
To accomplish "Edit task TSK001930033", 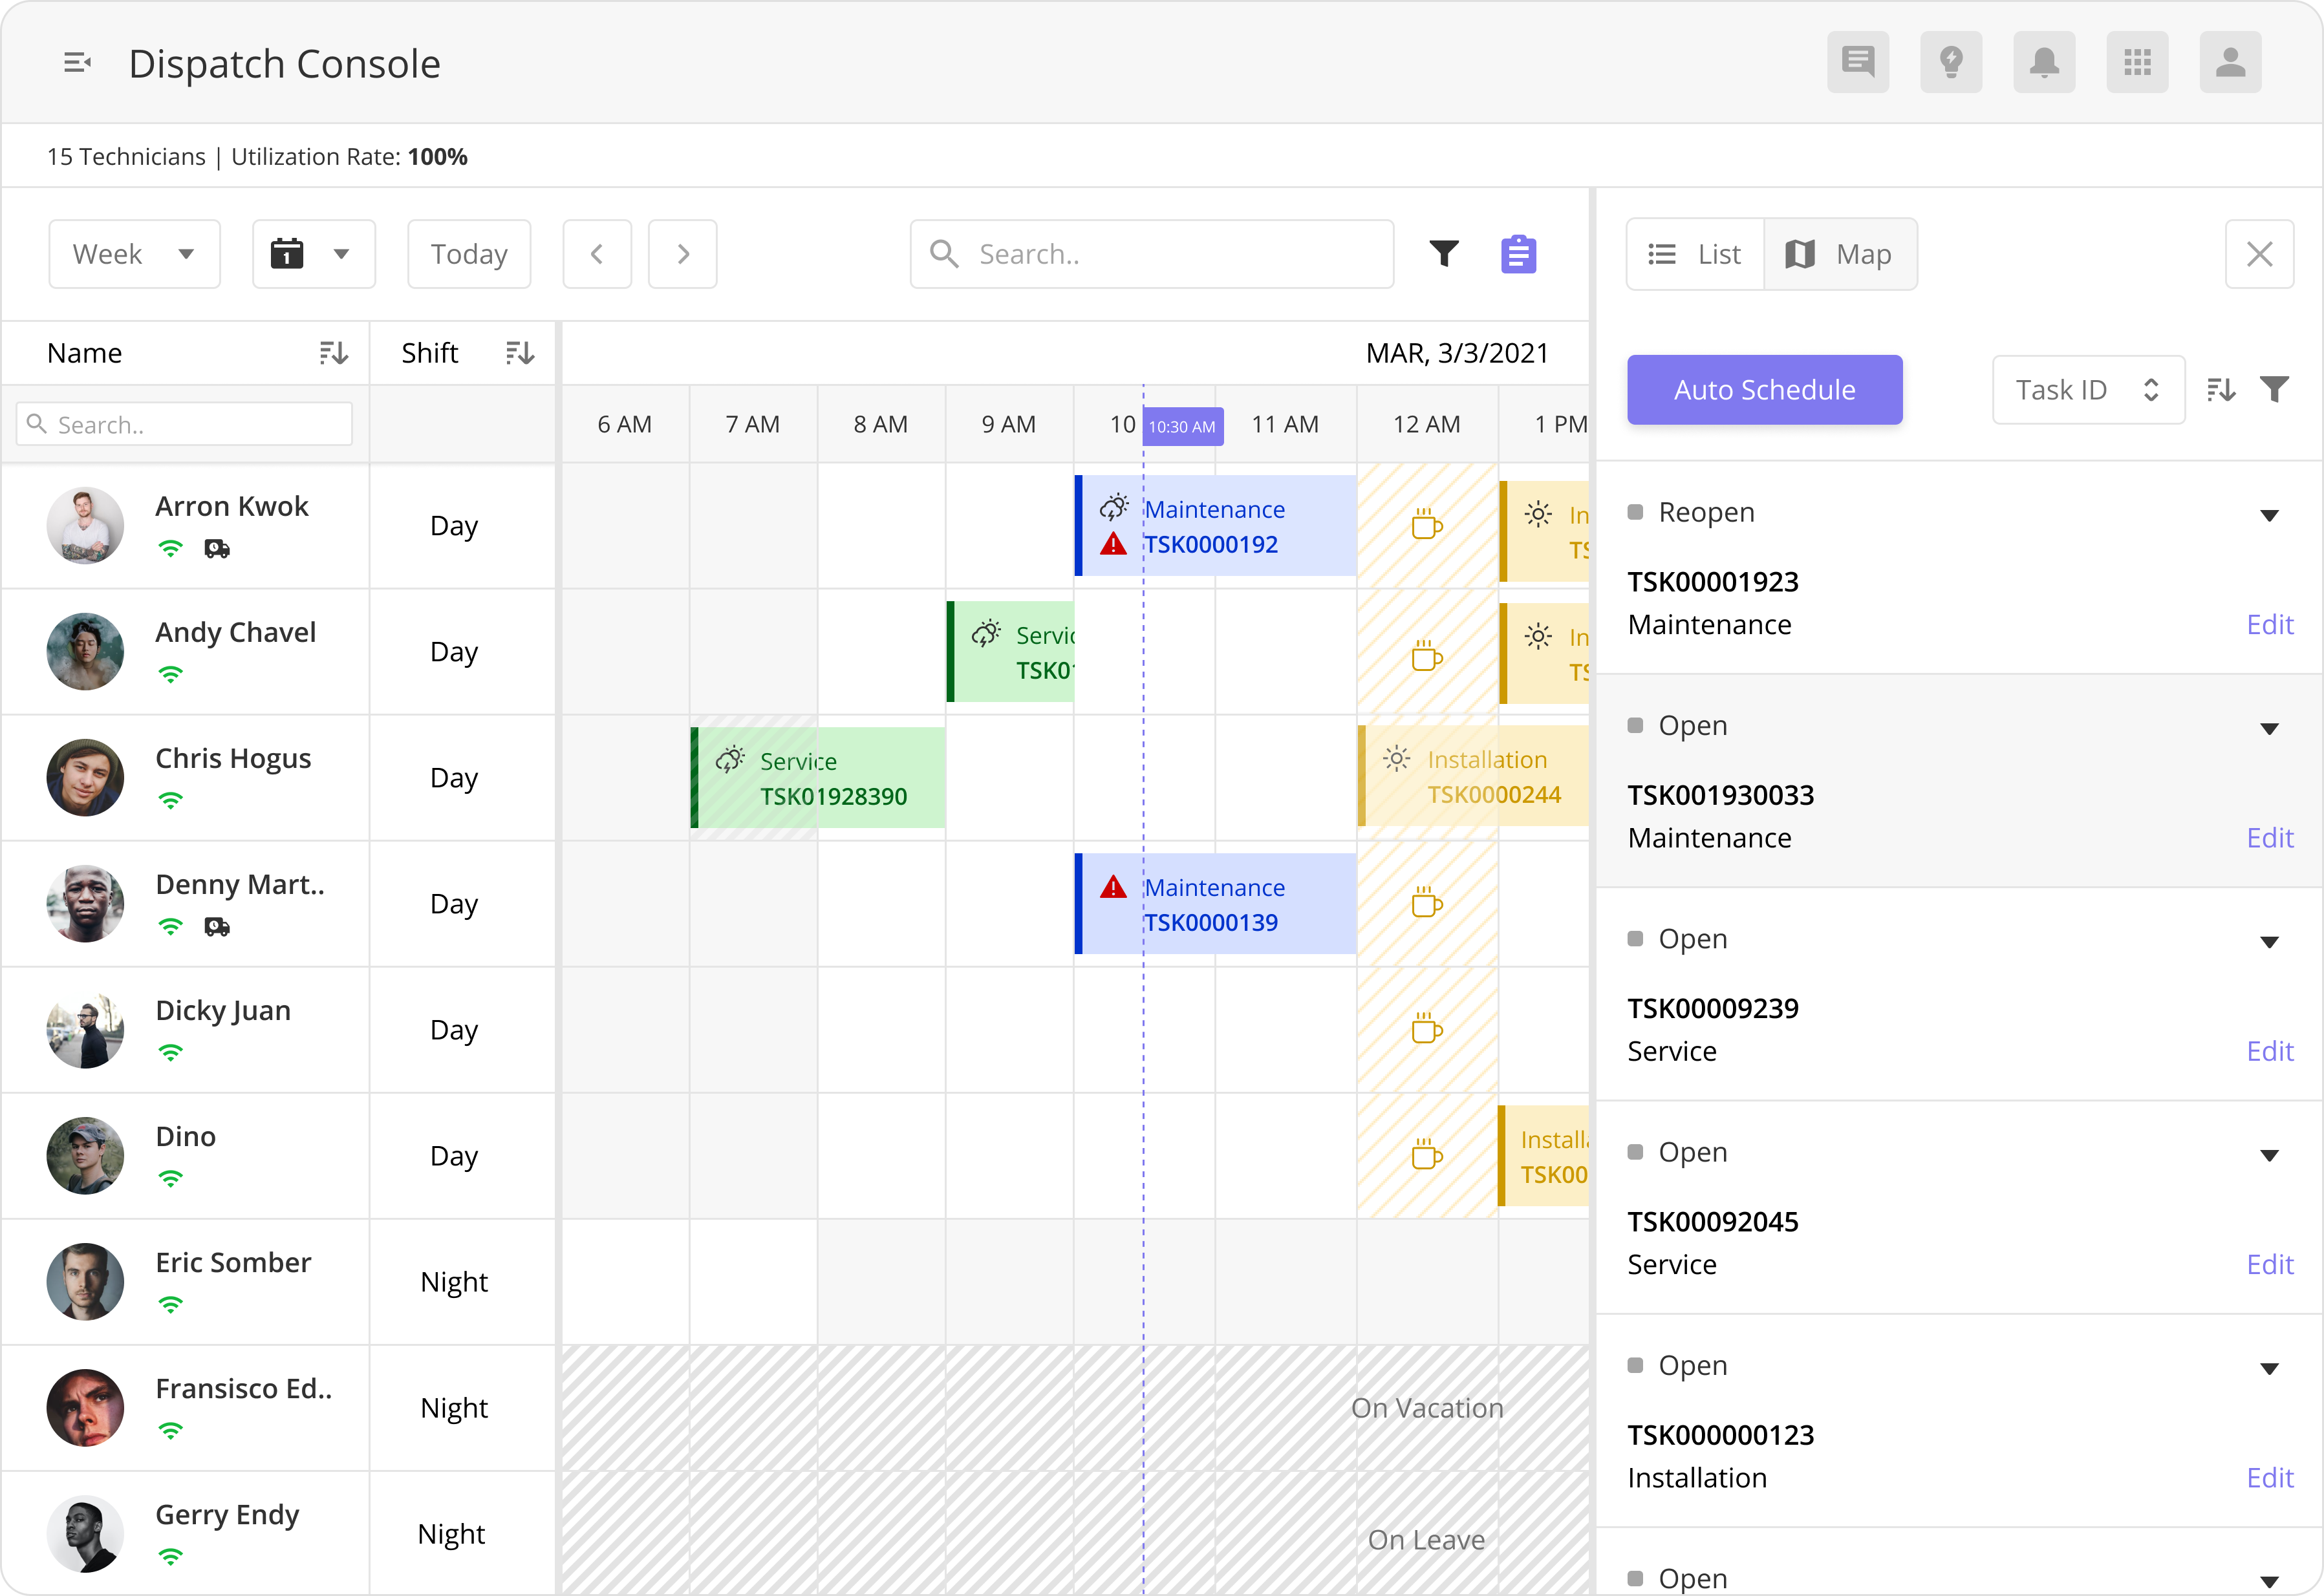I will tap(2270, 837).
